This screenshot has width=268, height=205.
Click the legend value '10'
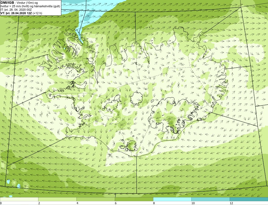(x=193, y=203)
